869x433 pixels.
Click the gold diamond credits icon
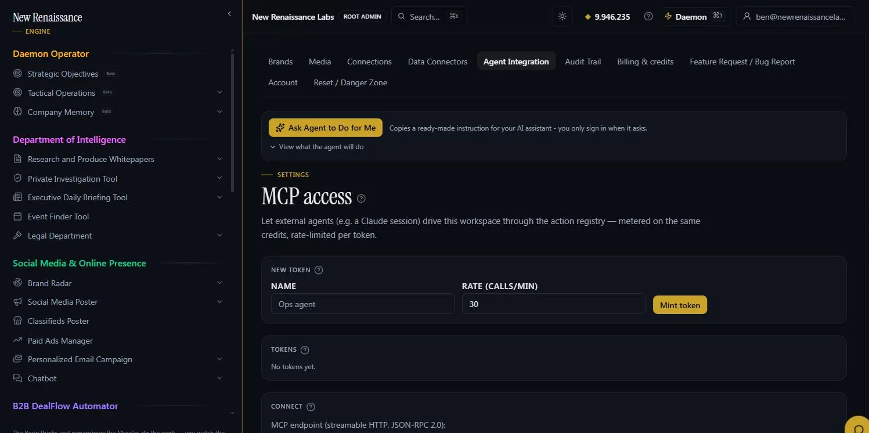click(x=588, y=17)
